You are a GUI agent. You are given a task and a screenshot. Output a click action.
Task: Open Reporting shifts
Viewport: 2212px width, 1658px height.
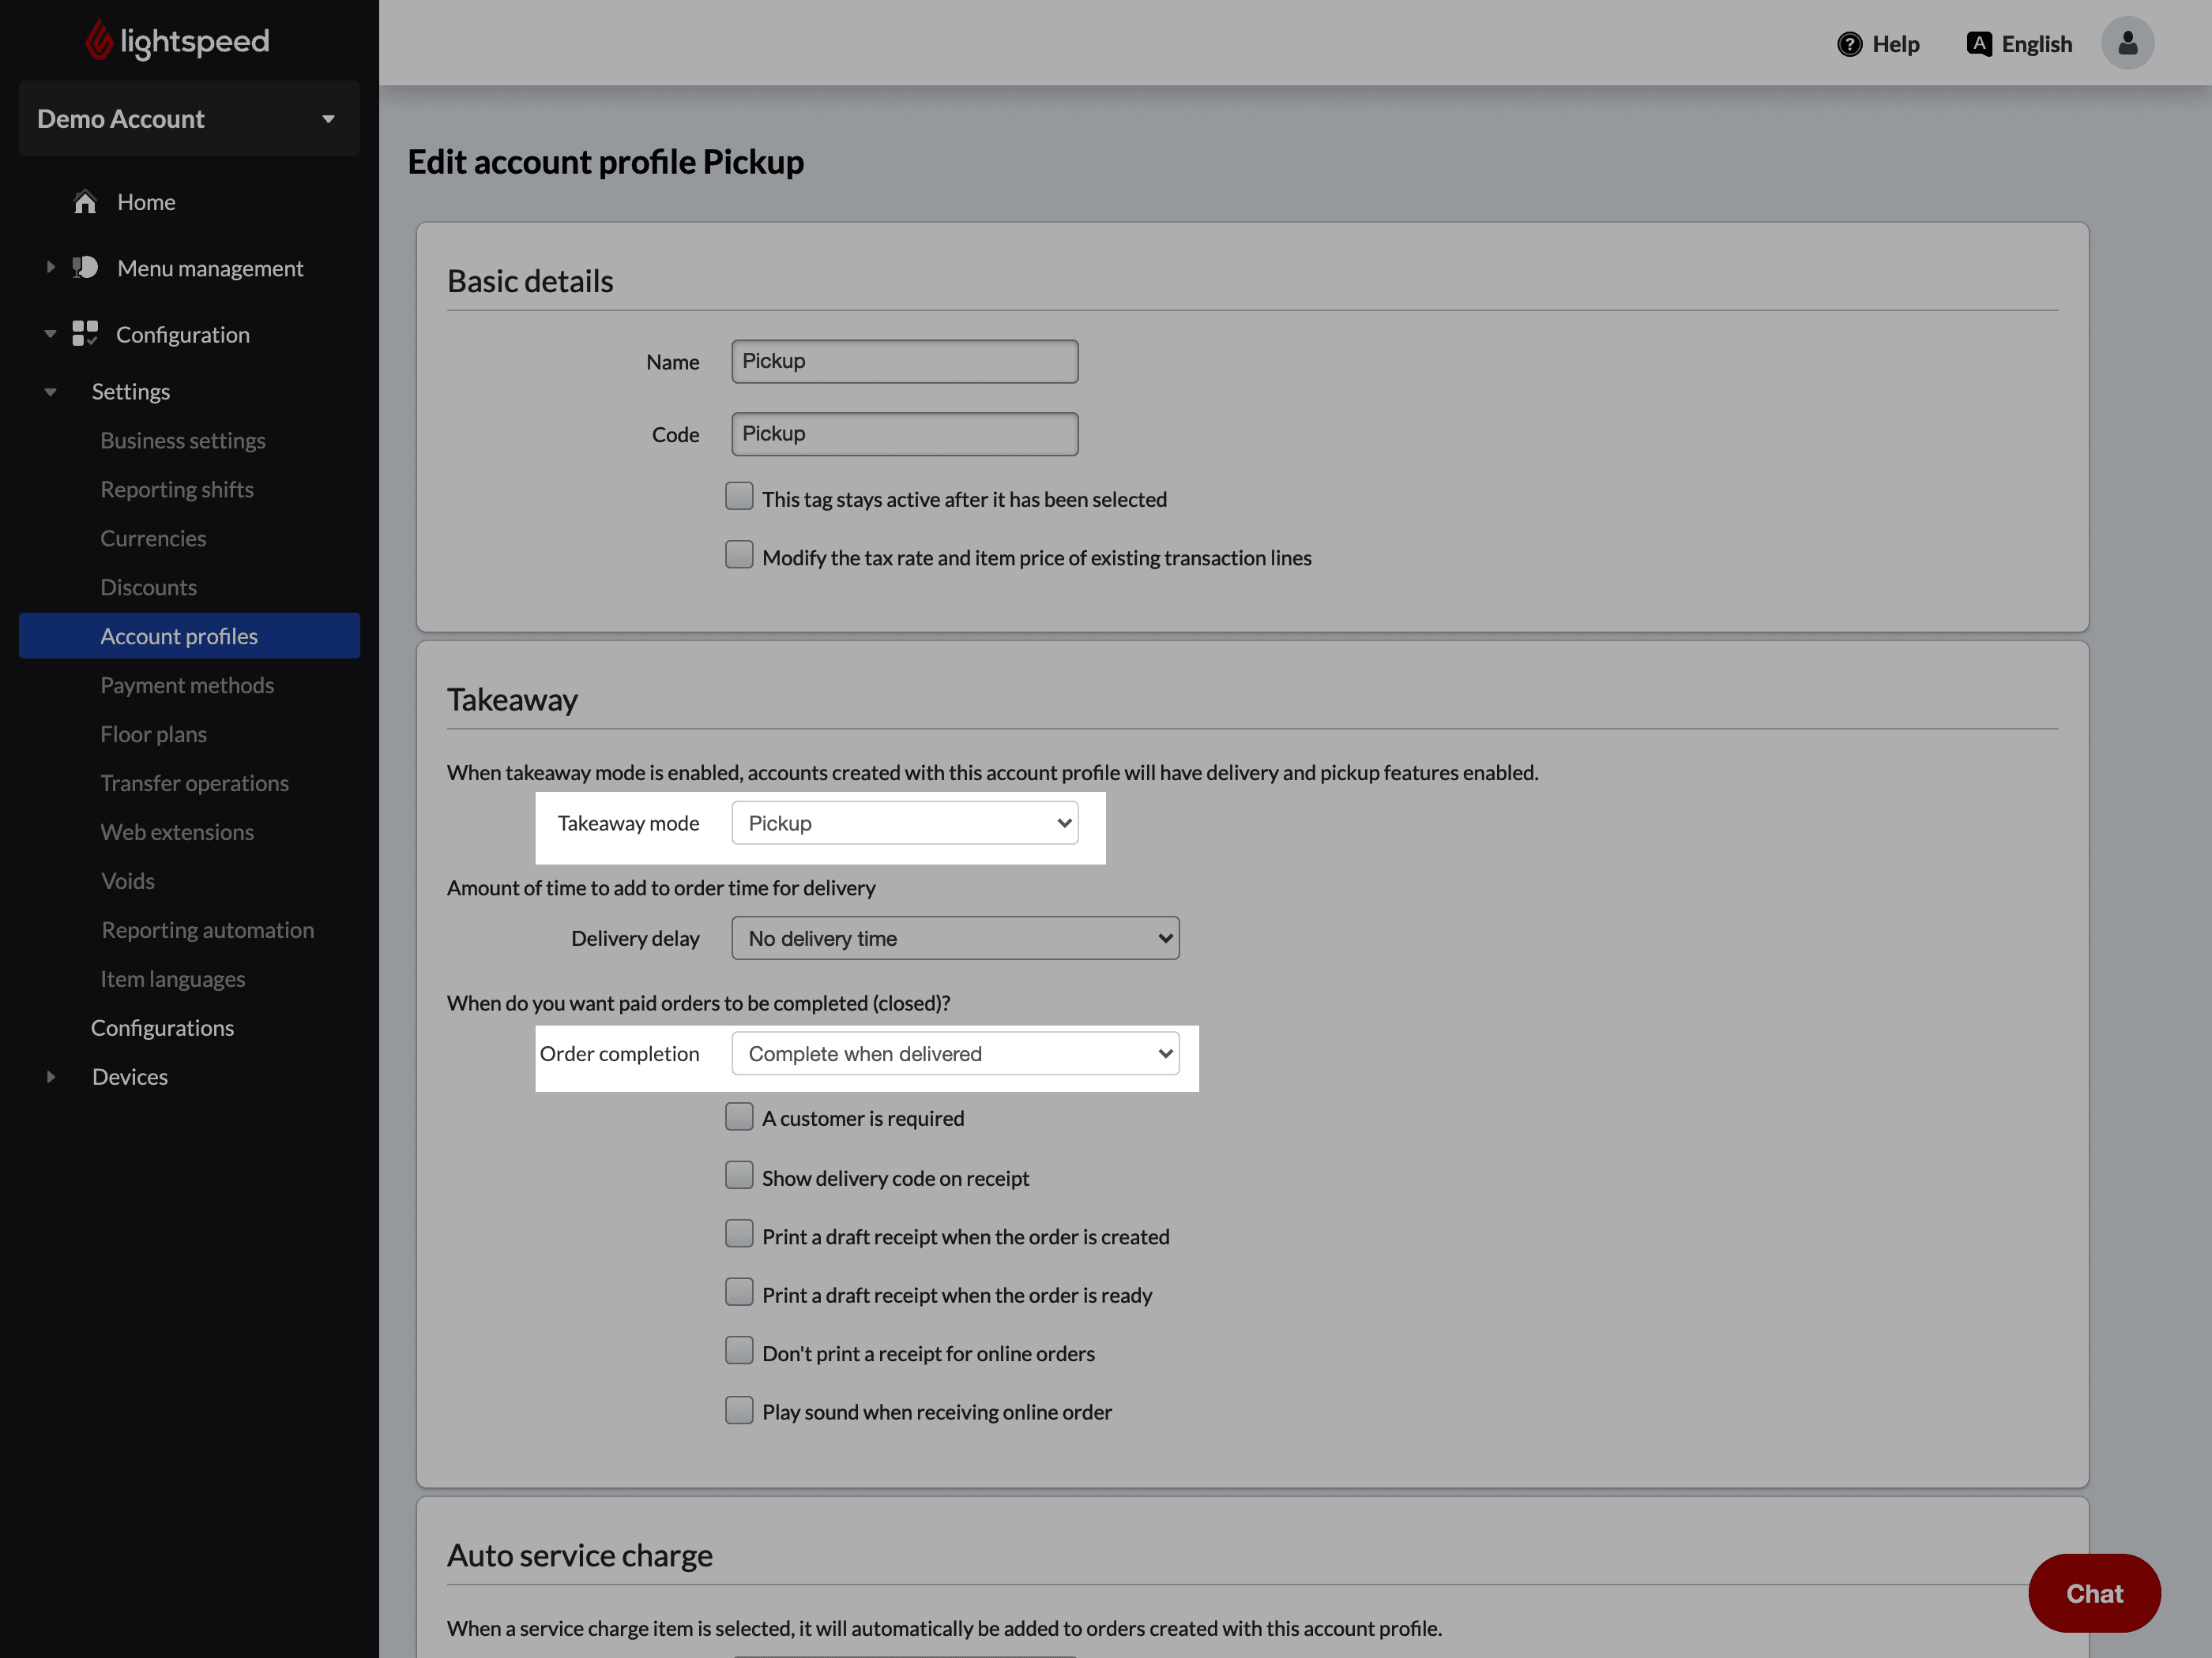[x=177, y=490]
